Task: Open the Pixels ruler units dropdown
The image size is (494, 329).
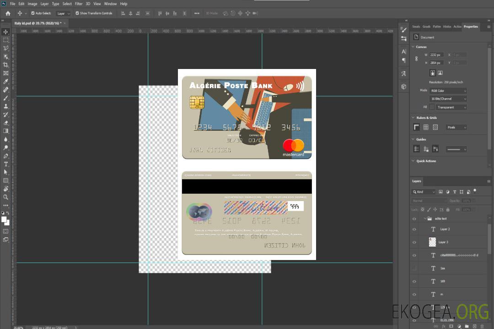Action: 456,127
